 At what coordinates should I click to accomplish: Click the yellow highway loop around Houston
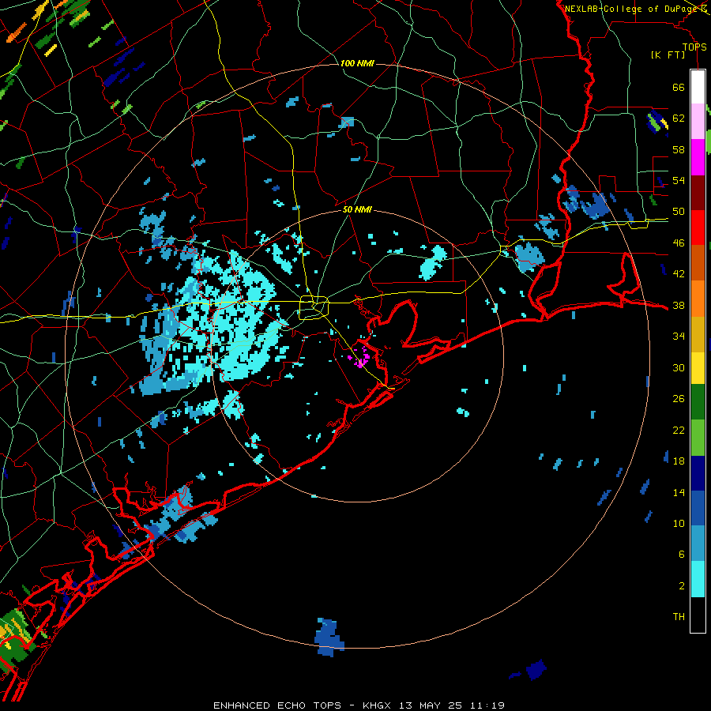coord(314,307)
